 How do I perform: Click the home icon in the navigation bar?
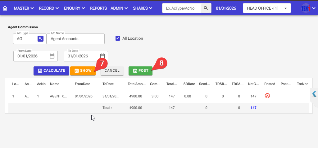pos(5,8)
